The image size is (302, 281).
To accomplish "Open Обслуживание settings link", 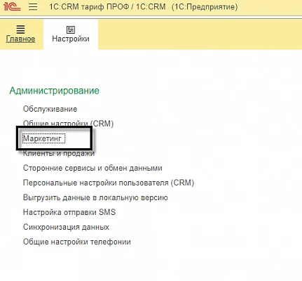I will coord(50,109).
